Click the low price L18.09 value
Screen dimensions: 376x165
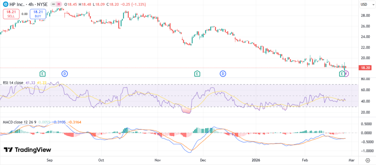pyautogui.click(x=98, y=4)
